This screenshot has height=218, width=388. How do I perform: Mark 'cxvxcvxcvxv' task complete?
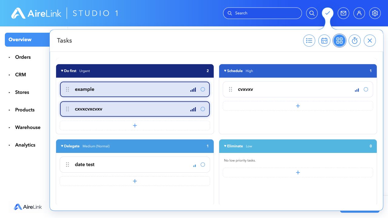203,109
